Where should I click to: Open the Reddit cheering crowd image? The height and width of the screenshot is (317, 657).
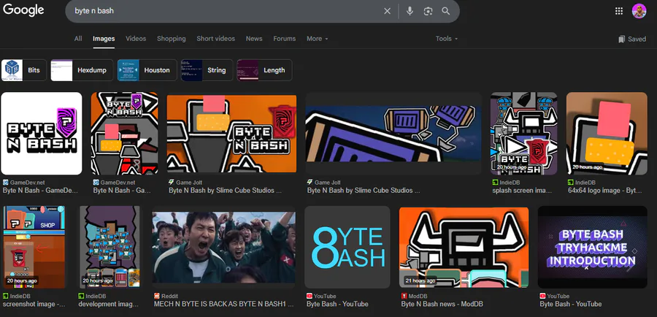[x=224, y=247]
